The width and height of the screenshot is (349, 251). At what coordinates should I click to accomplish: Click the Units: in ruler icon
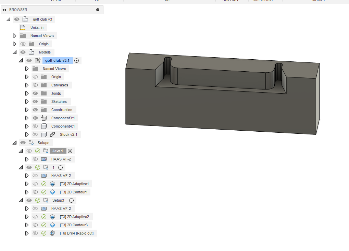click(x=23, y=28)
